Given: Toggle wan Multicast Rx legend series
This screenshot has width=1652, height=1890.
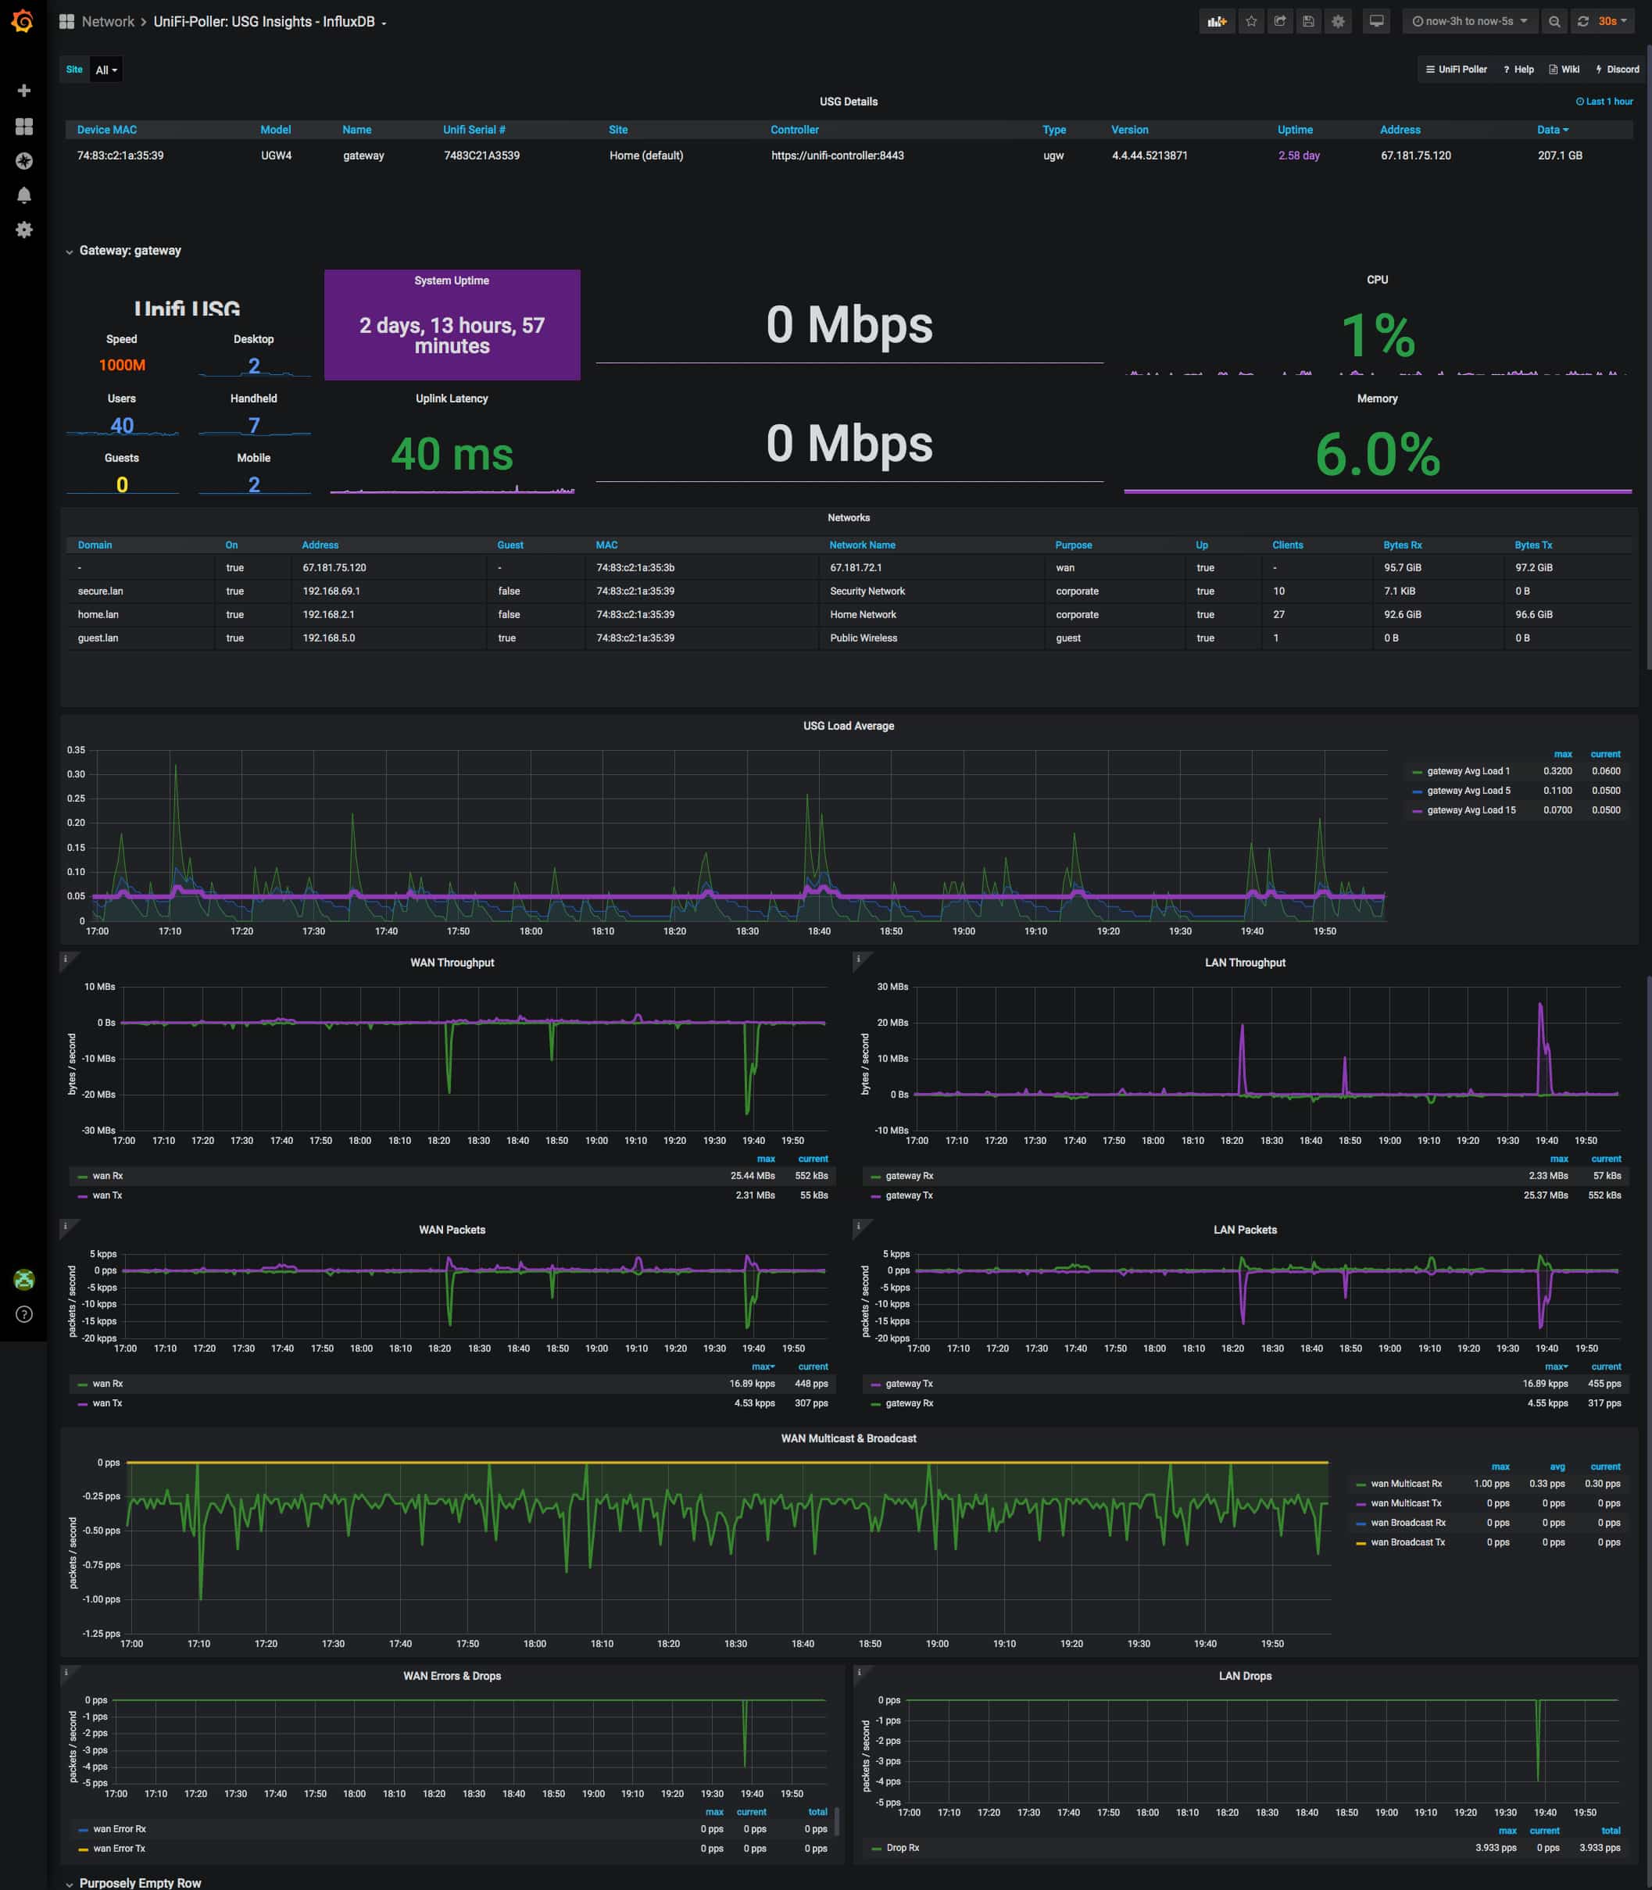Looking at the screenshot, I should (1406, 1484).
